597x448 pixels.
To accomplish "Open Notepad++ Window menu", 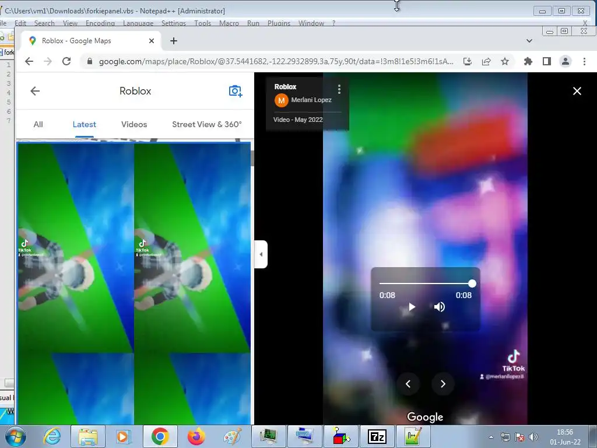I will coord(311,23).
